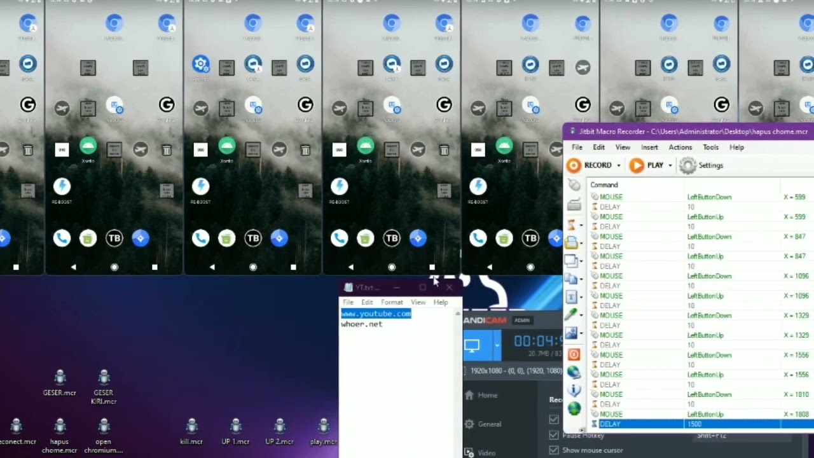Click the www.youtube.com line in Notepad
This screenshot has height=458, width=814.
click(376, 314)
